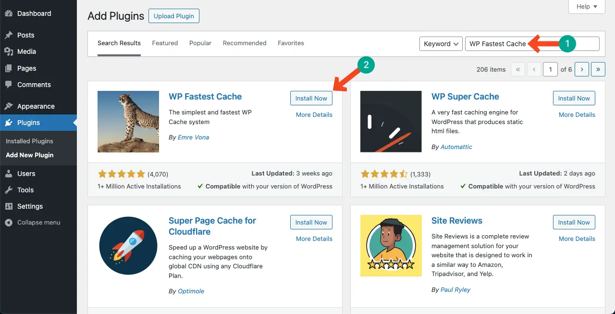
Task: Click the cheetah plugin thumbnail
Action: point(128,122)
